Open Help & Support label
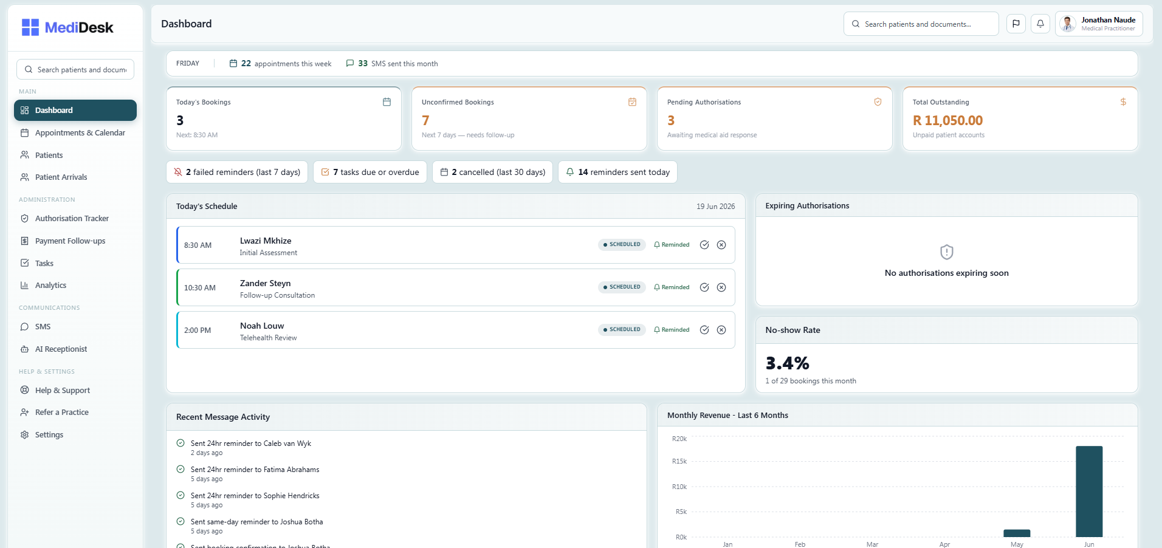 coord(63,390)
